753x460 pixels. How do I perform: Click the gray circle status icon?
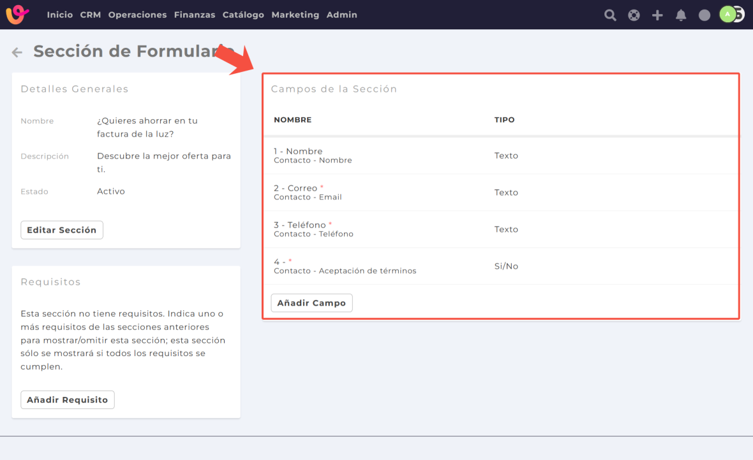click(x=705, y=15)
